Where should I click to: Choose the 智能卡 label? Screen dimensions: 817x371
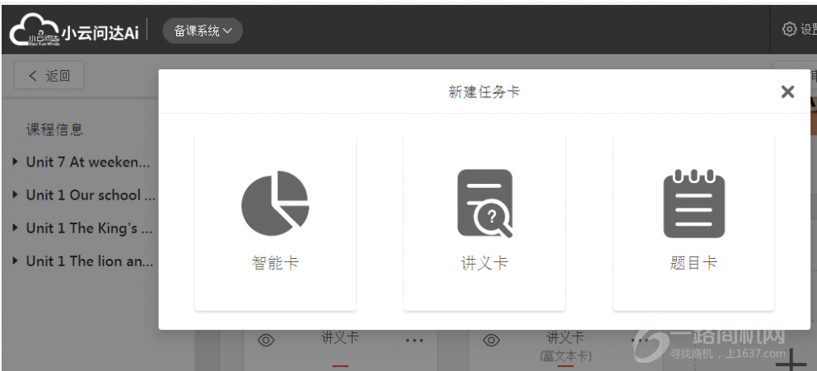(275, 262)
